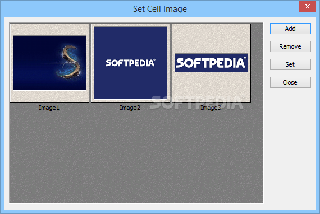The width and height of the screenshot is (320, 214).
Task: Click the Image1 label text
Action: pos(49,108)
